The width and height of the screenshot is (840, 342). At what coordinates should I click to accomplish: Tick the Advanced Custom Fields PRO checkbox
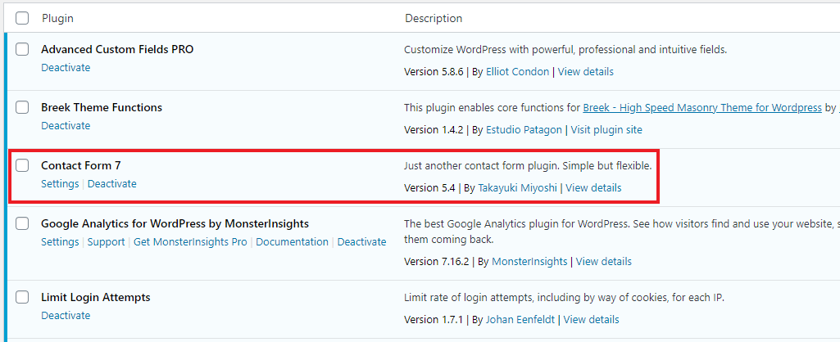[x=22, y=49]
